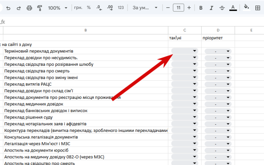The height and width of the screenshot is (165, 264).
Task: Click the font size field showing 11
Action: pos(178,8)
